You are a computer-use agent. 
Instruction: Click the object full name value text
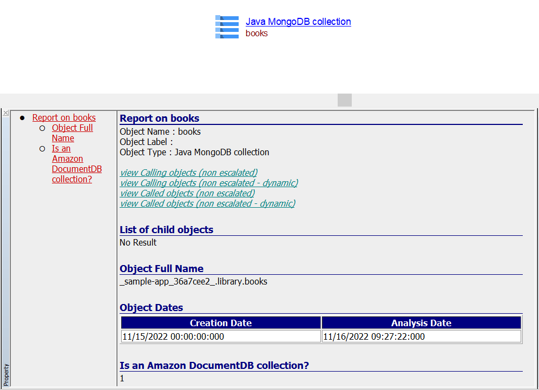pyautogui.click(x=193, y=281)
